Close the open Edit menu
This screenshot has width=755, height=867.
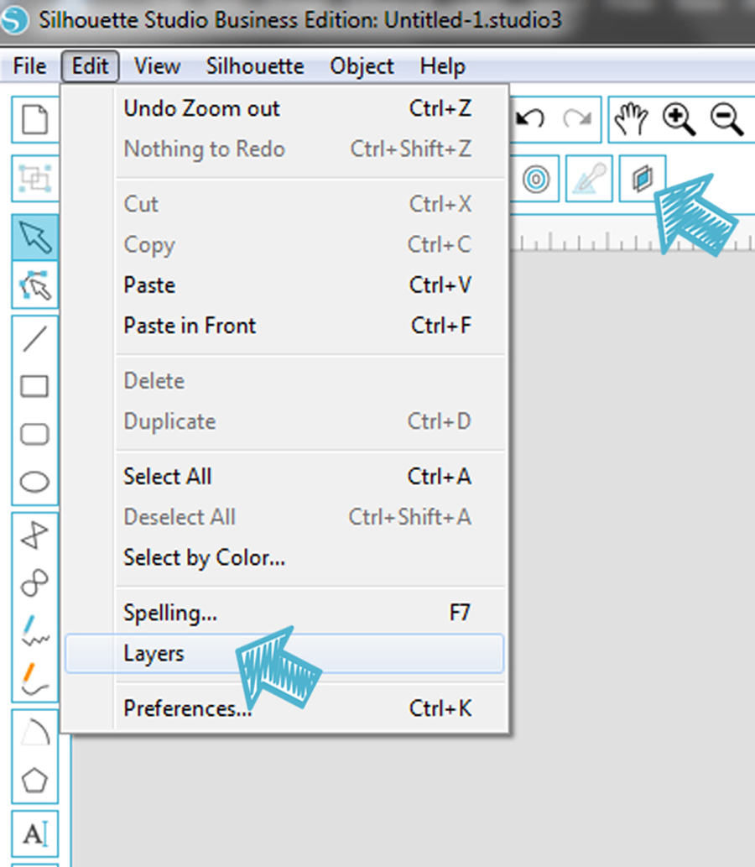tap(90, 66)
